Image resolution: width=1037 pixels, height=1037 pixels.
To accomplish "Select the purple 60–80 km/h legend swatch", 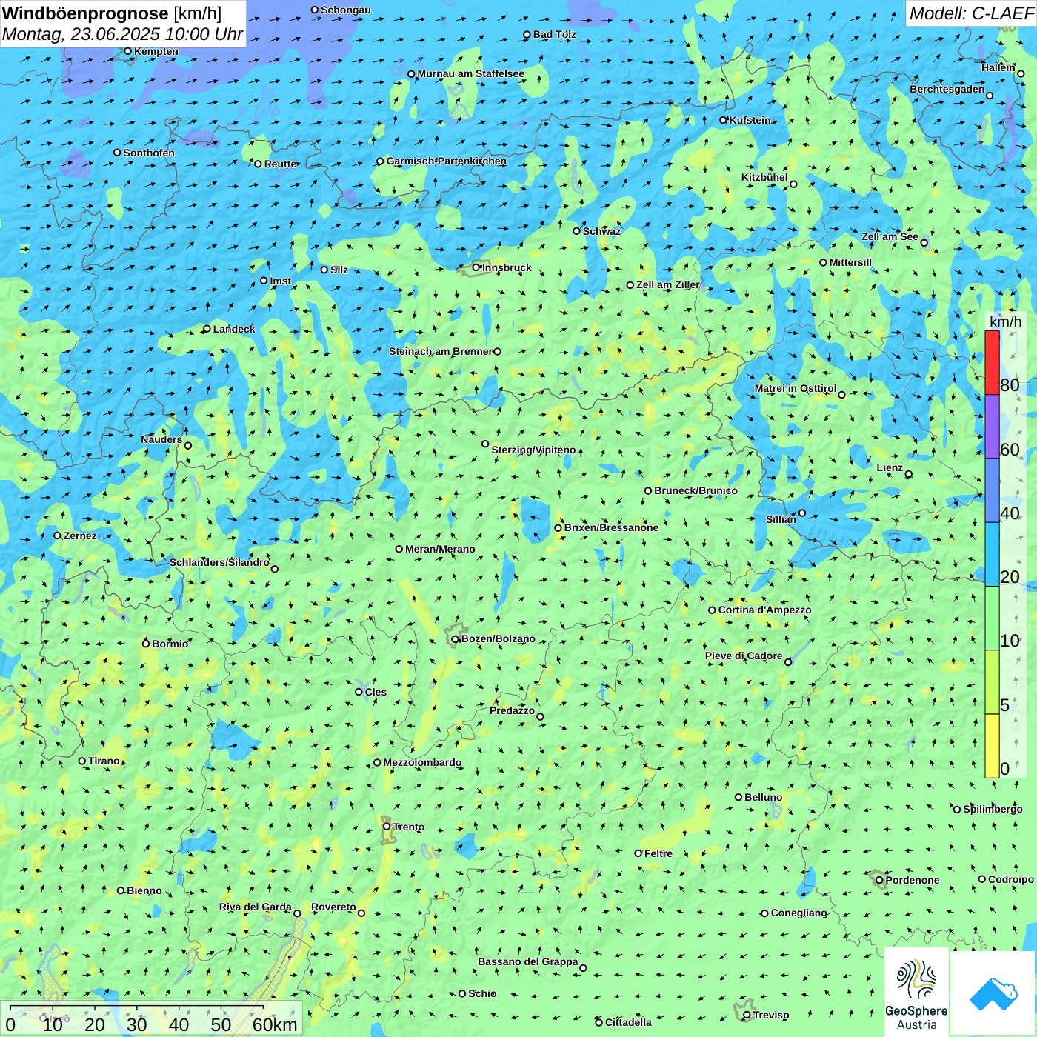I will pyautogui.click(x=992, y=427).
